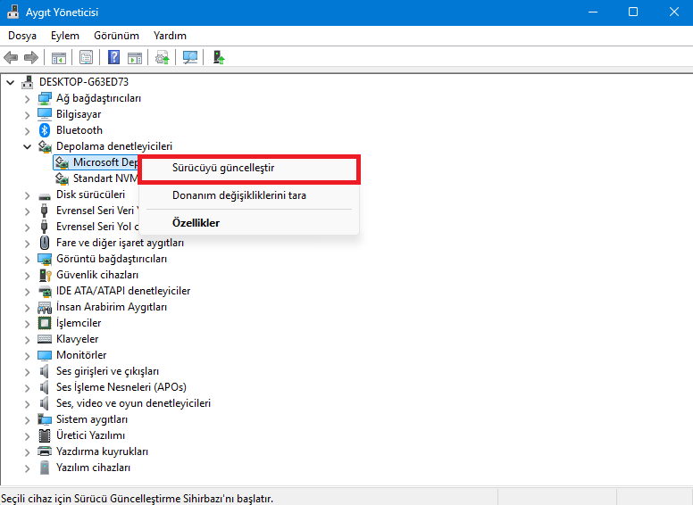Image resolution: width=693 pixels, height=505 pixels.
Task: Click scan for hardware changes monitor icon
Action: click(x=190, y=57)
